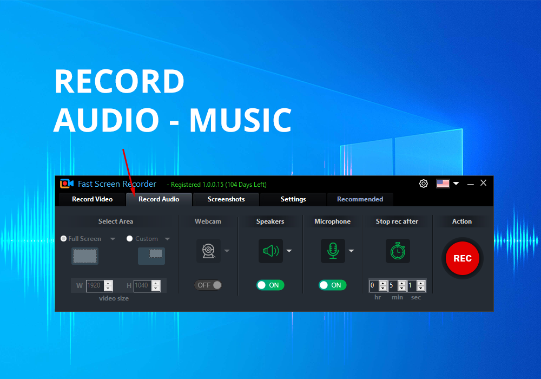Expand the Custom area dropdown arrow
This screenshot has height=379, width=541.
coord(167,239)
